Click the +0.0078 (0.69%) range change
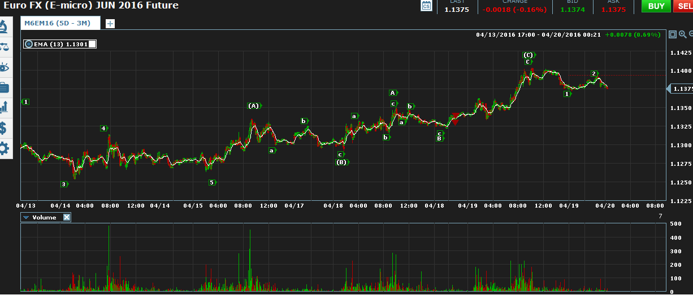 (633, 34)
